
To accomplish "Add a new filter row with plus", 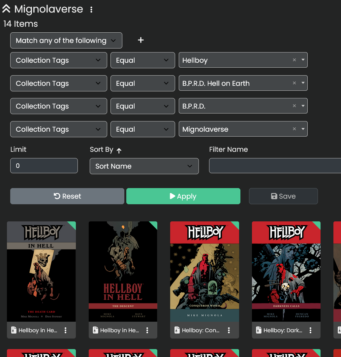I will click(141, 40).
